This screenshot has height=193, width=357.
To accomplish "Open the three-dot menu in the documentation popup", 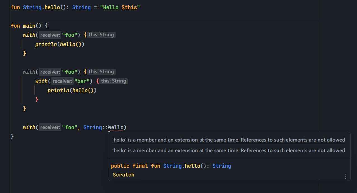I will (x=346, y=176).
